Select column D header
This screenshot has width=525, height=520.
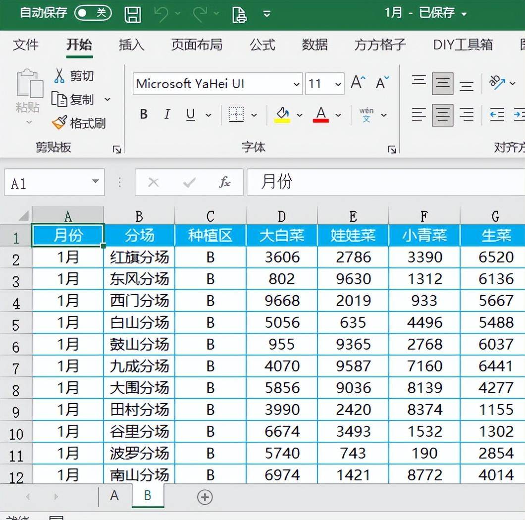tap(282, 216)
